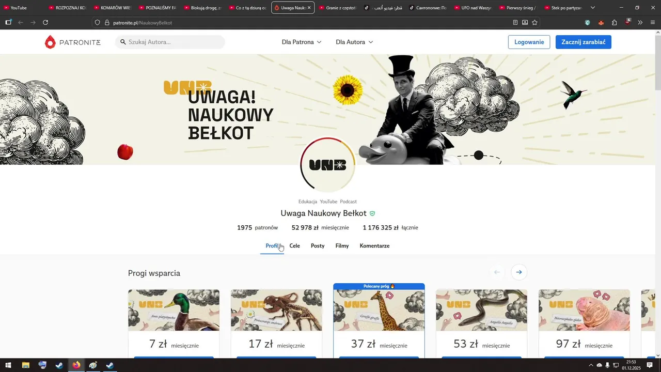Viewport: 661px width, 372px height.
Task: Show hidden system tray icons
Action: [591, 365]
